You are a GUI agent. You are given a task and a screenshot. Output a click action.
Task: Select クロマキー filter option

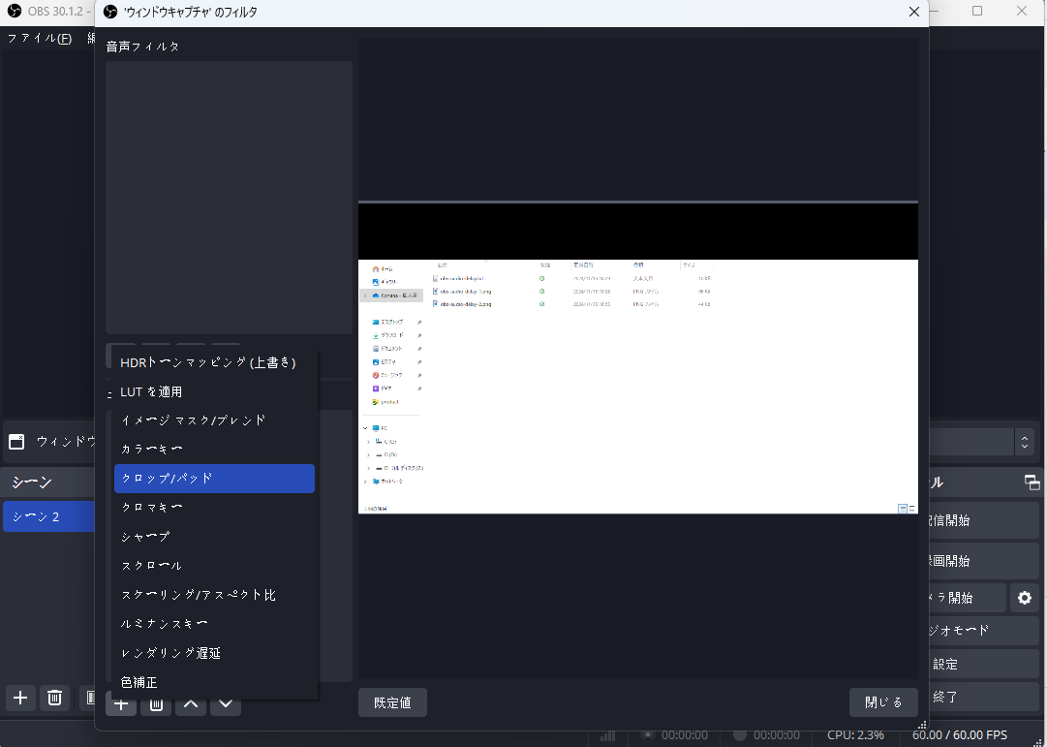click(x=214, y=508)
